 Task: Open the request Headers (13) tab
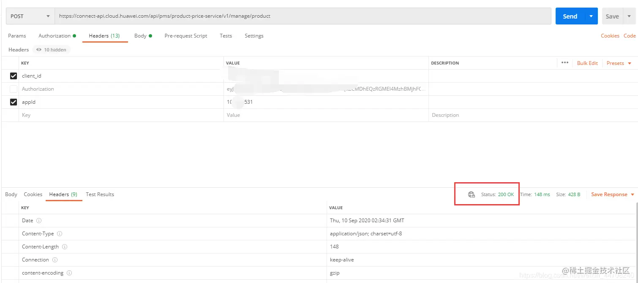coord(104,36)
